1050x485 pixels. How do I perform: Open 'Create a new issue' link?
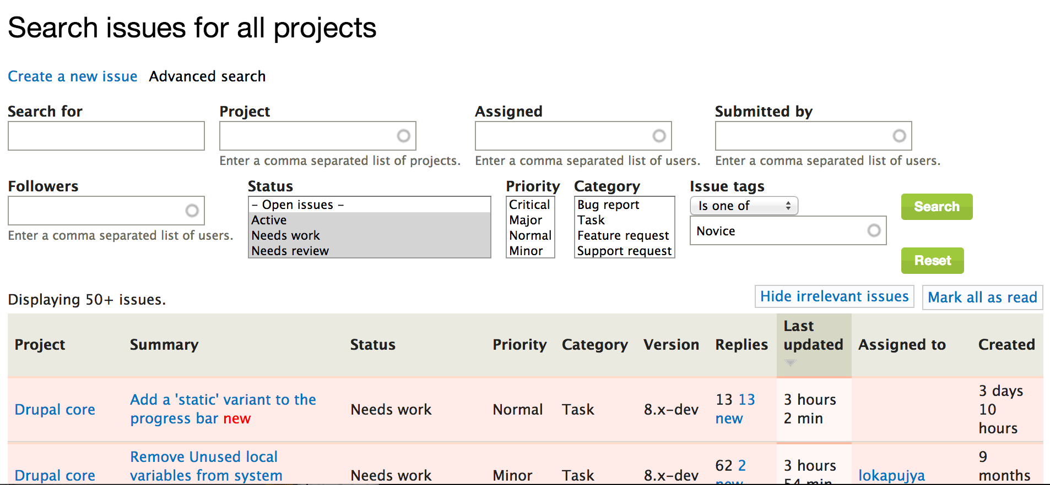[x=73, y=76]
